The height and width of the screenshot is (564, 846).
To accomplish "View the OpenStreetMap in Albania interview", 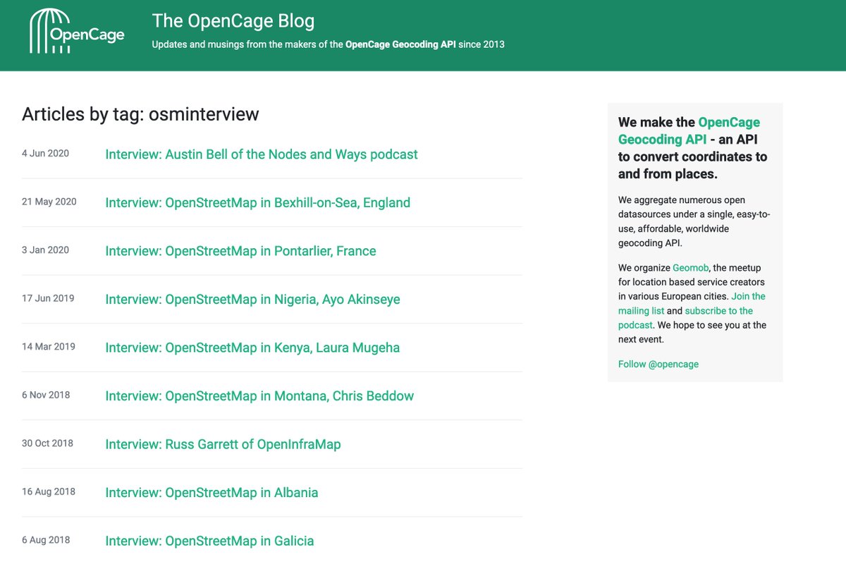I will tap(211, 492).
